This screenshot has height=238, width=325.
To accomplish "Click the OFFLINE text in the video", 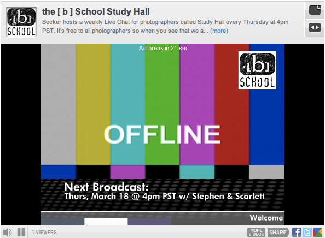I will 162,134.
